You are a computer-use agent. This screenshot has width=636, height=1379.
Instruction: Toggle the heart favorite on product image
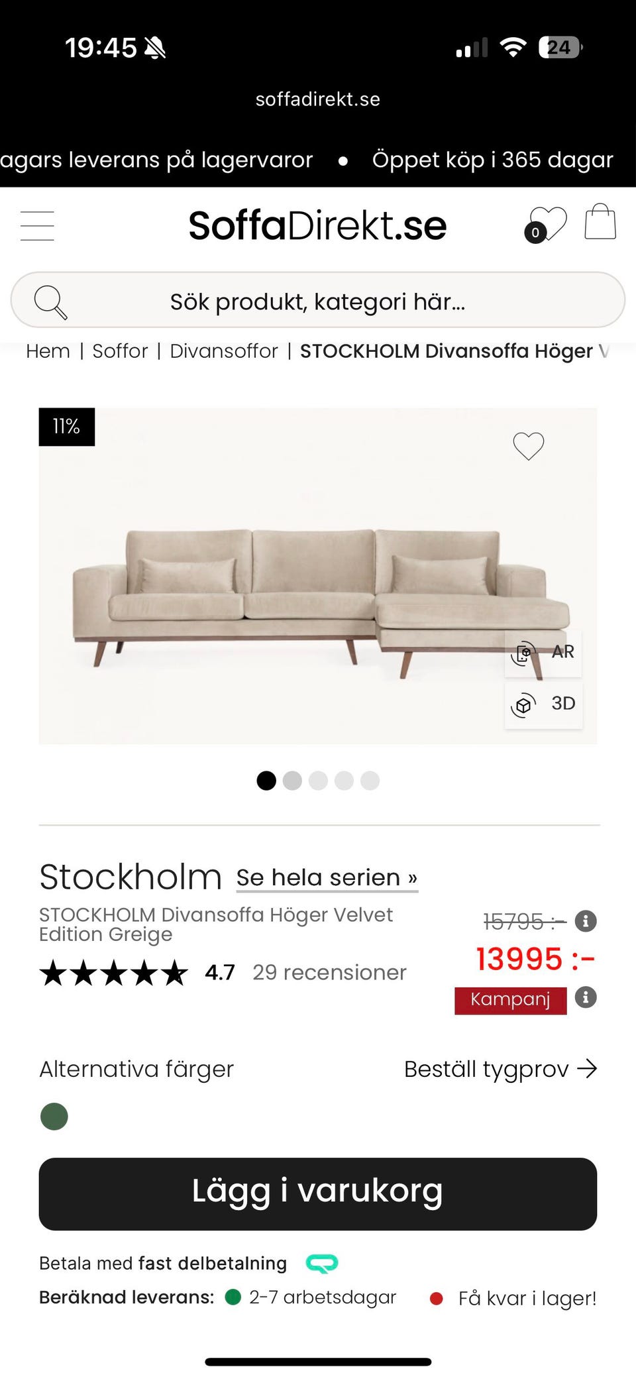[x=528, y=445]
